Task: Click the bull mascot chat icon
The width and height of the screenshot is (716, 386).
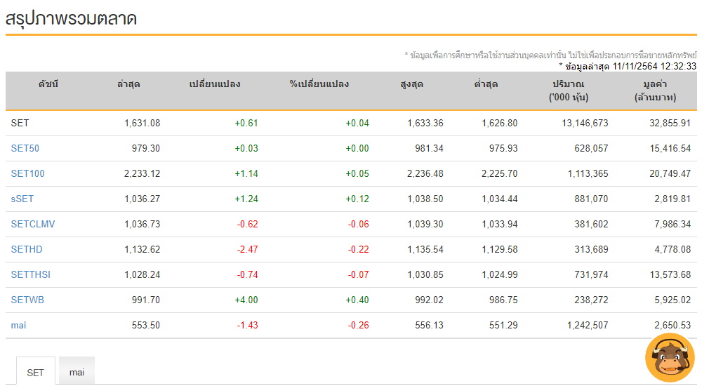Action: (x=669, y=357)
